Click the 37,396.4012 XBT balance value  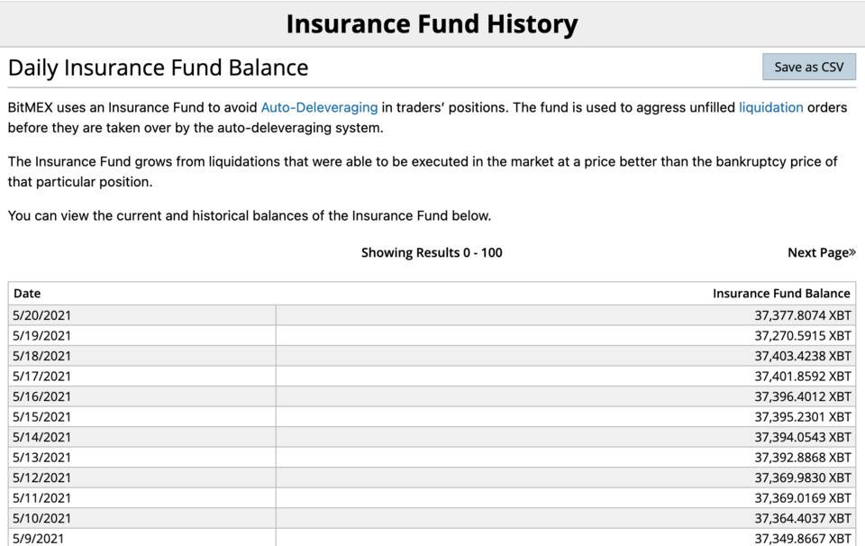pyautogui.click(x=802, y=396)
